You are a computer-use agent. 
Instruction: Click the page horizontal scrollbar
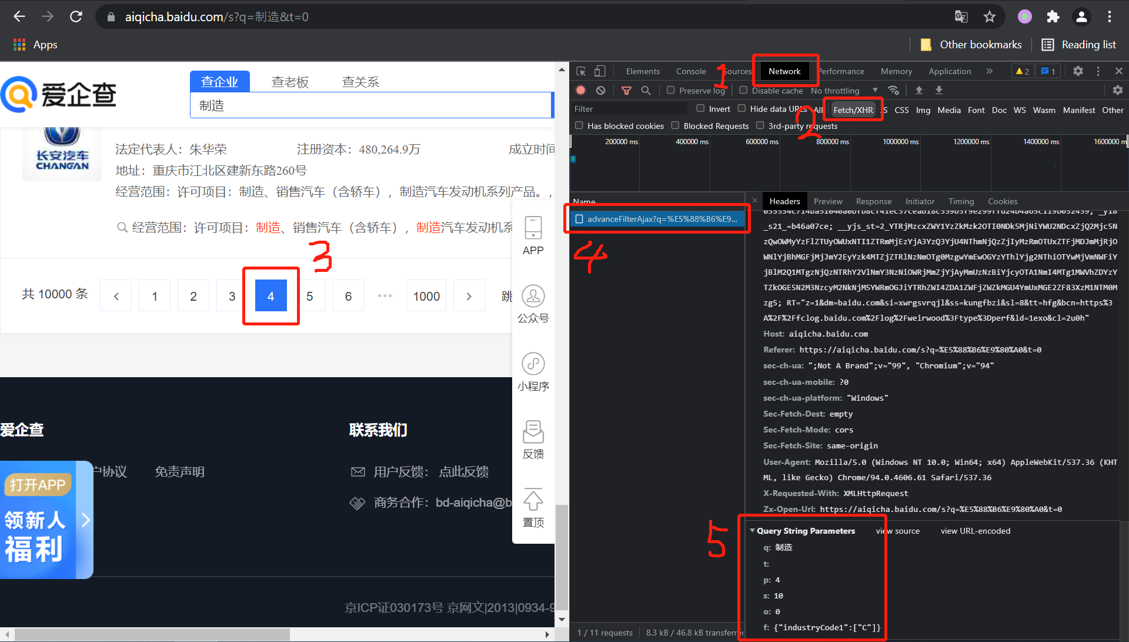[x=153, y=634]
